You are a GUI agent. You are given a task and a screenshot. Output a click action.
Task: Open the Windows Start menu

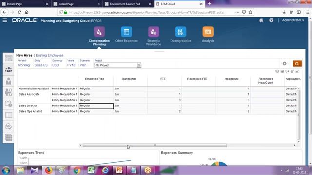click(x=6, y=170)
